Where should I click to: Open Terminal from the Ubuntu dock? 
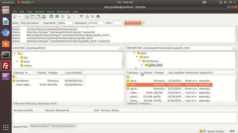point(6,55)
